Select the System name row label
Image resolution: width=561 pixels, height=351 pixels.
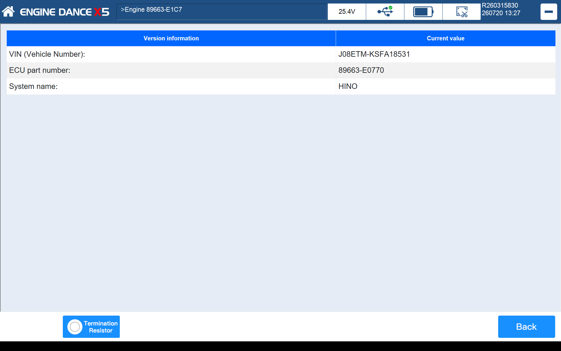pyautogui.click(x=33, y=86)
